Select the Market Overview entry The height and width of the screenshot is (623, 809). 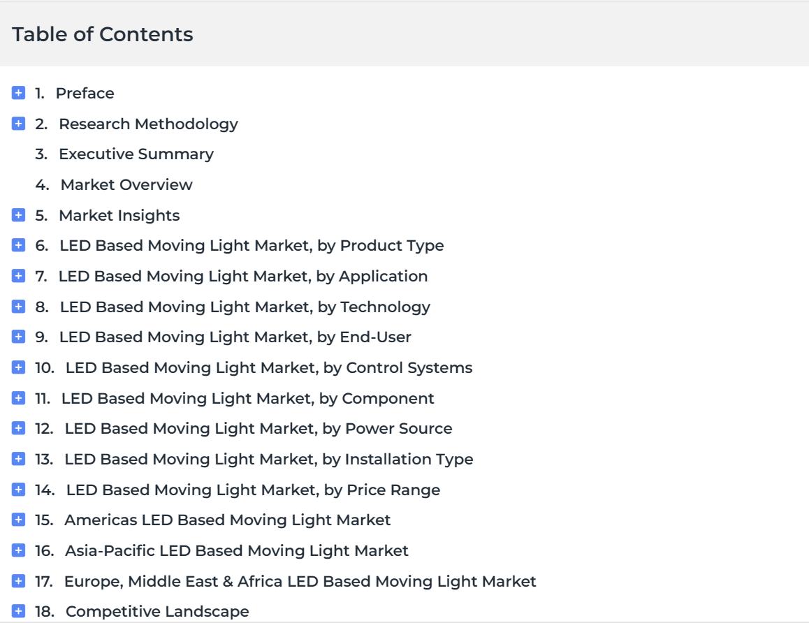point(126,184)
